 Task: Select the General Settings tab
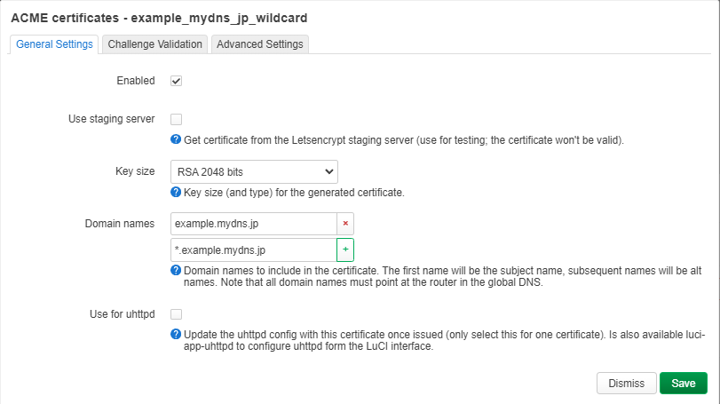click(x=54, y=44)
